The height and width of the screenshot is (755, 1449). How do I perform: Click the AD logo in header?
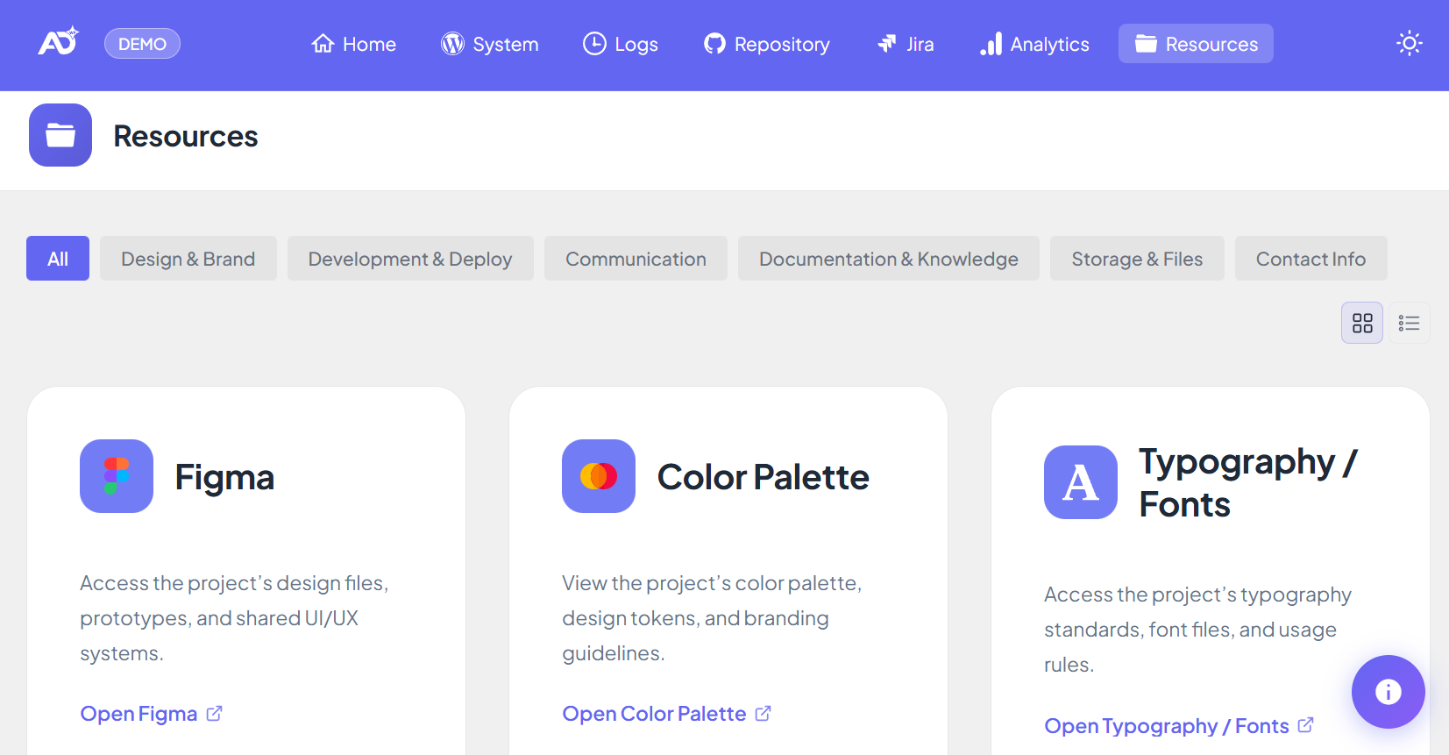(58, 42)
